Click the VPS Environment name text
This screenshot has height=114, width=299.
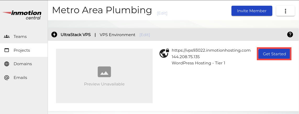tap(117, 35)
